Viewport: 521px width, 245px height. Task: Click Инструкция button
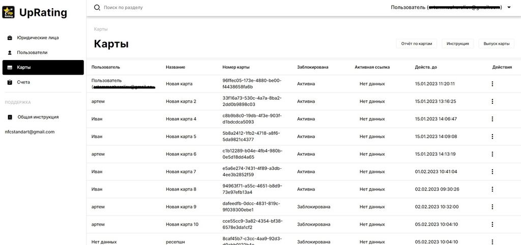[457, 44]
